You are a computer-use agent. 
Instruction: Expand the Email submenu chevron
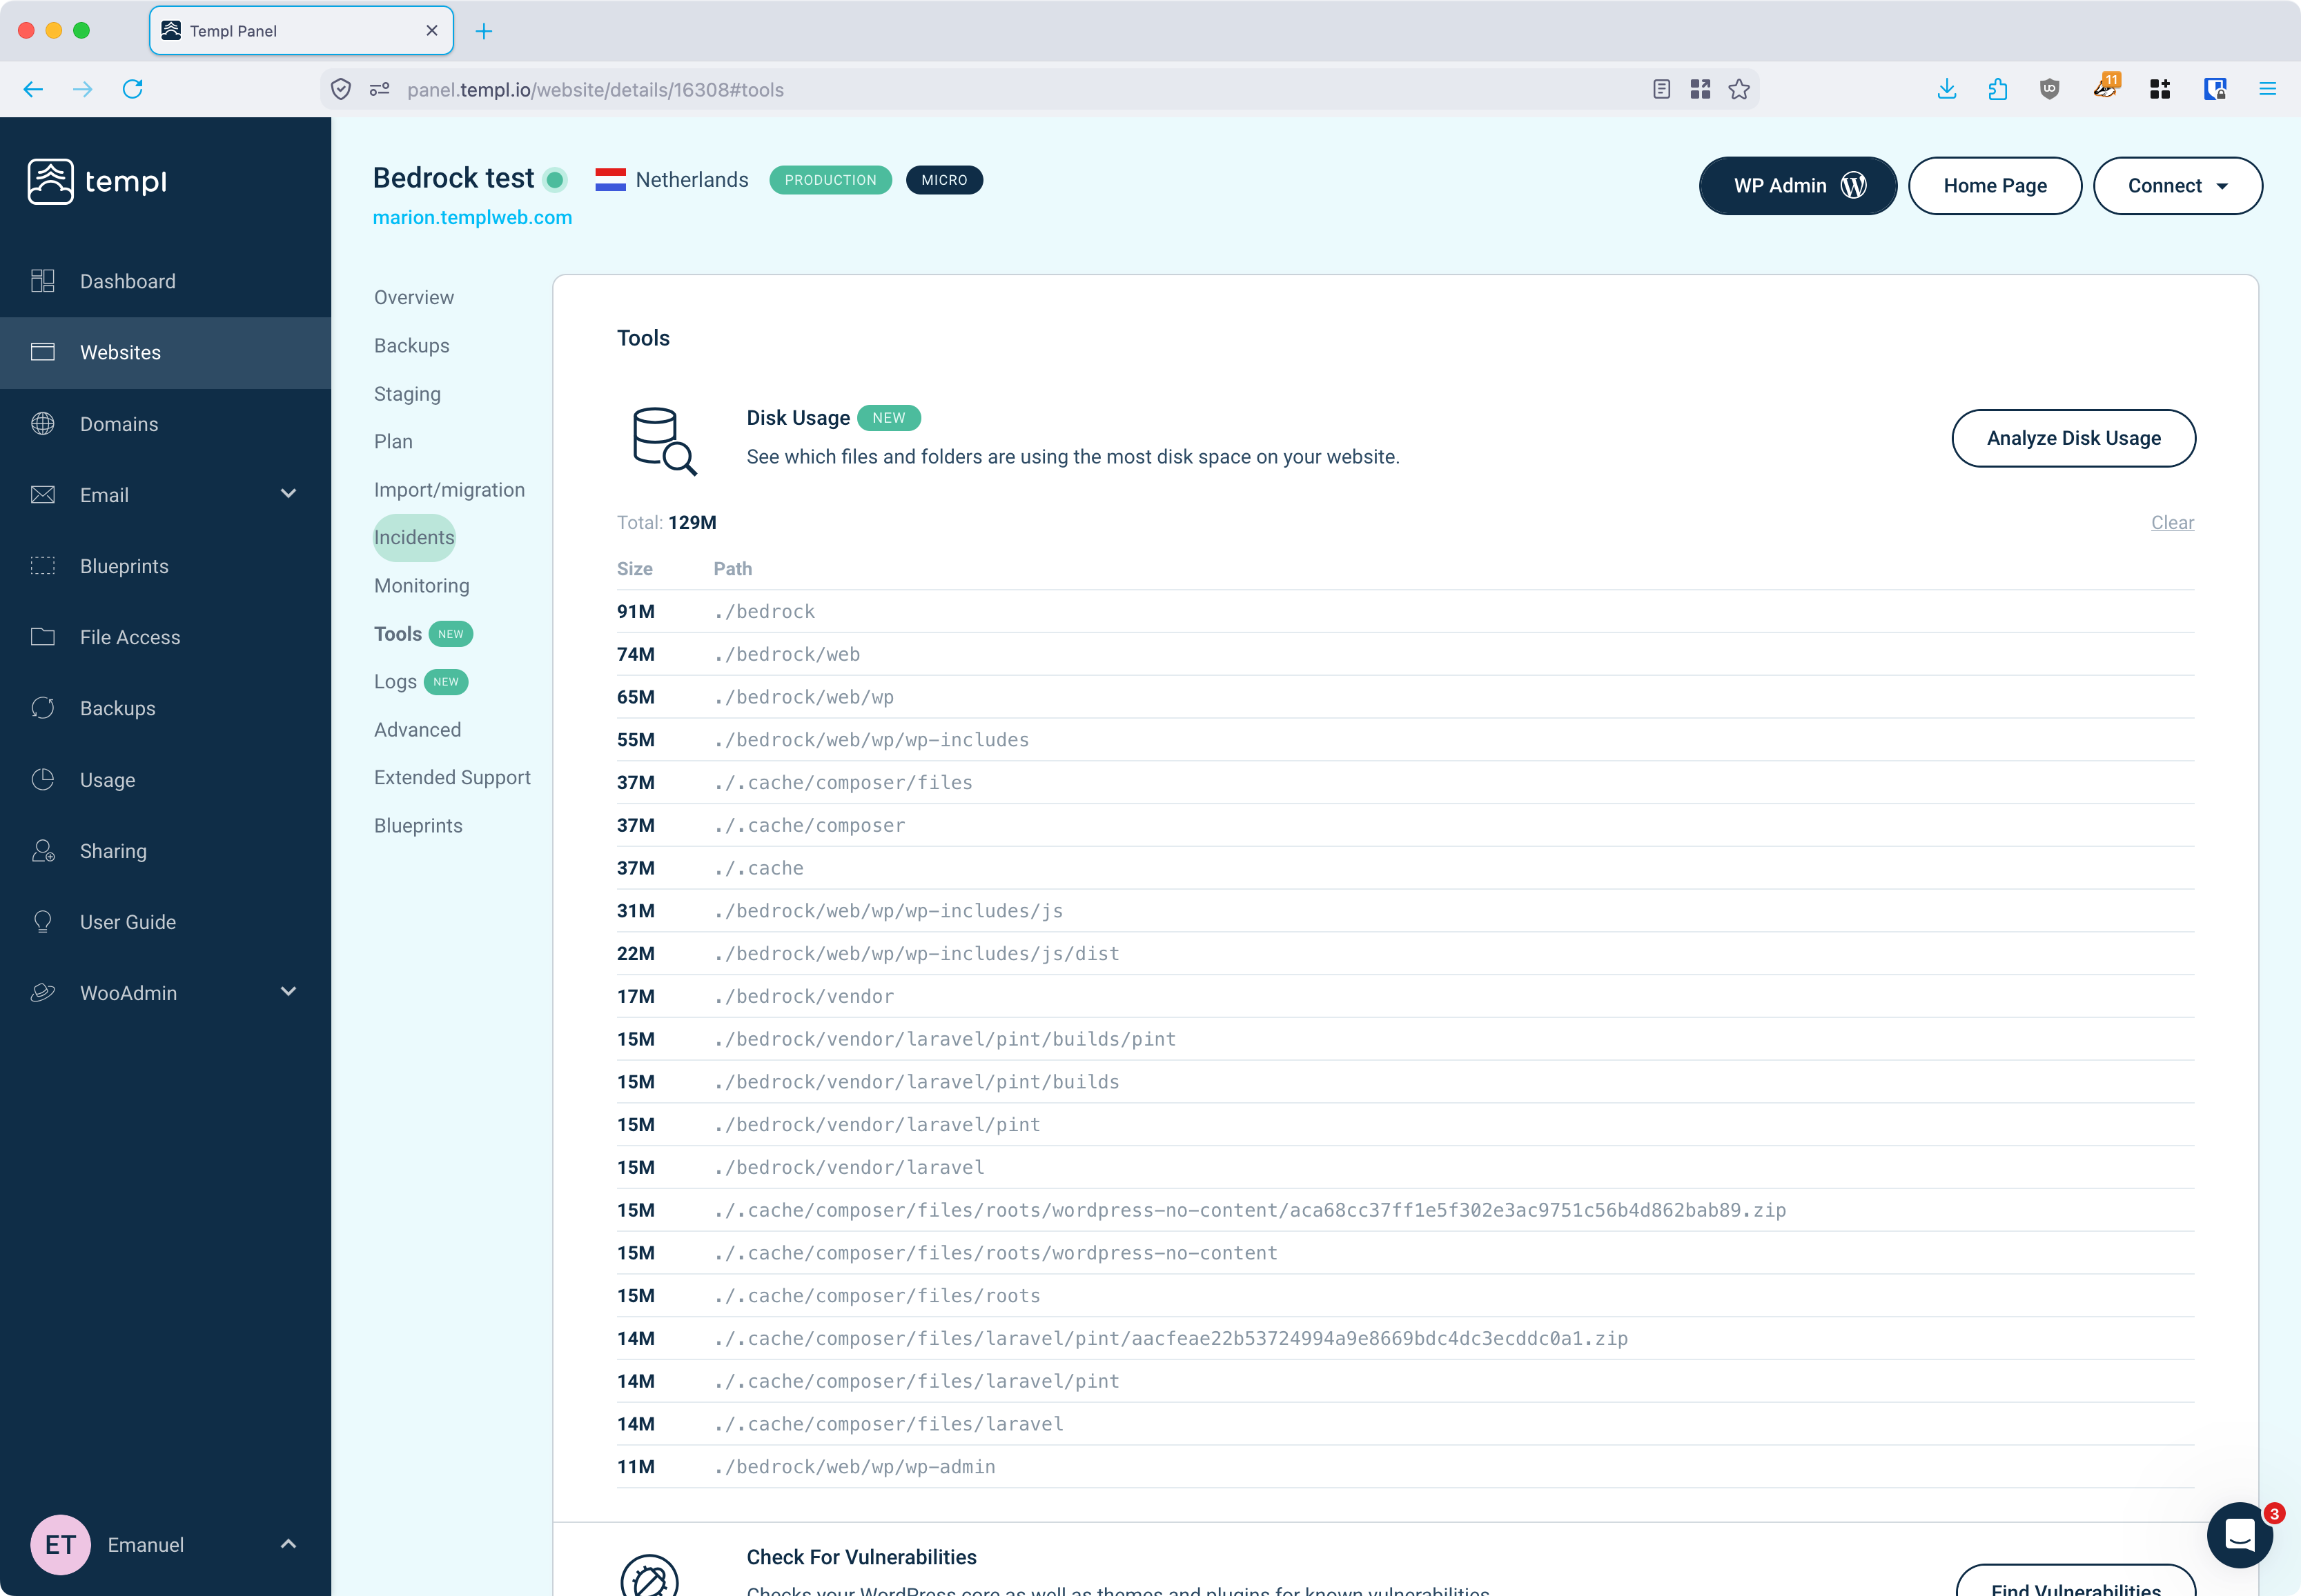pos(288,493)
